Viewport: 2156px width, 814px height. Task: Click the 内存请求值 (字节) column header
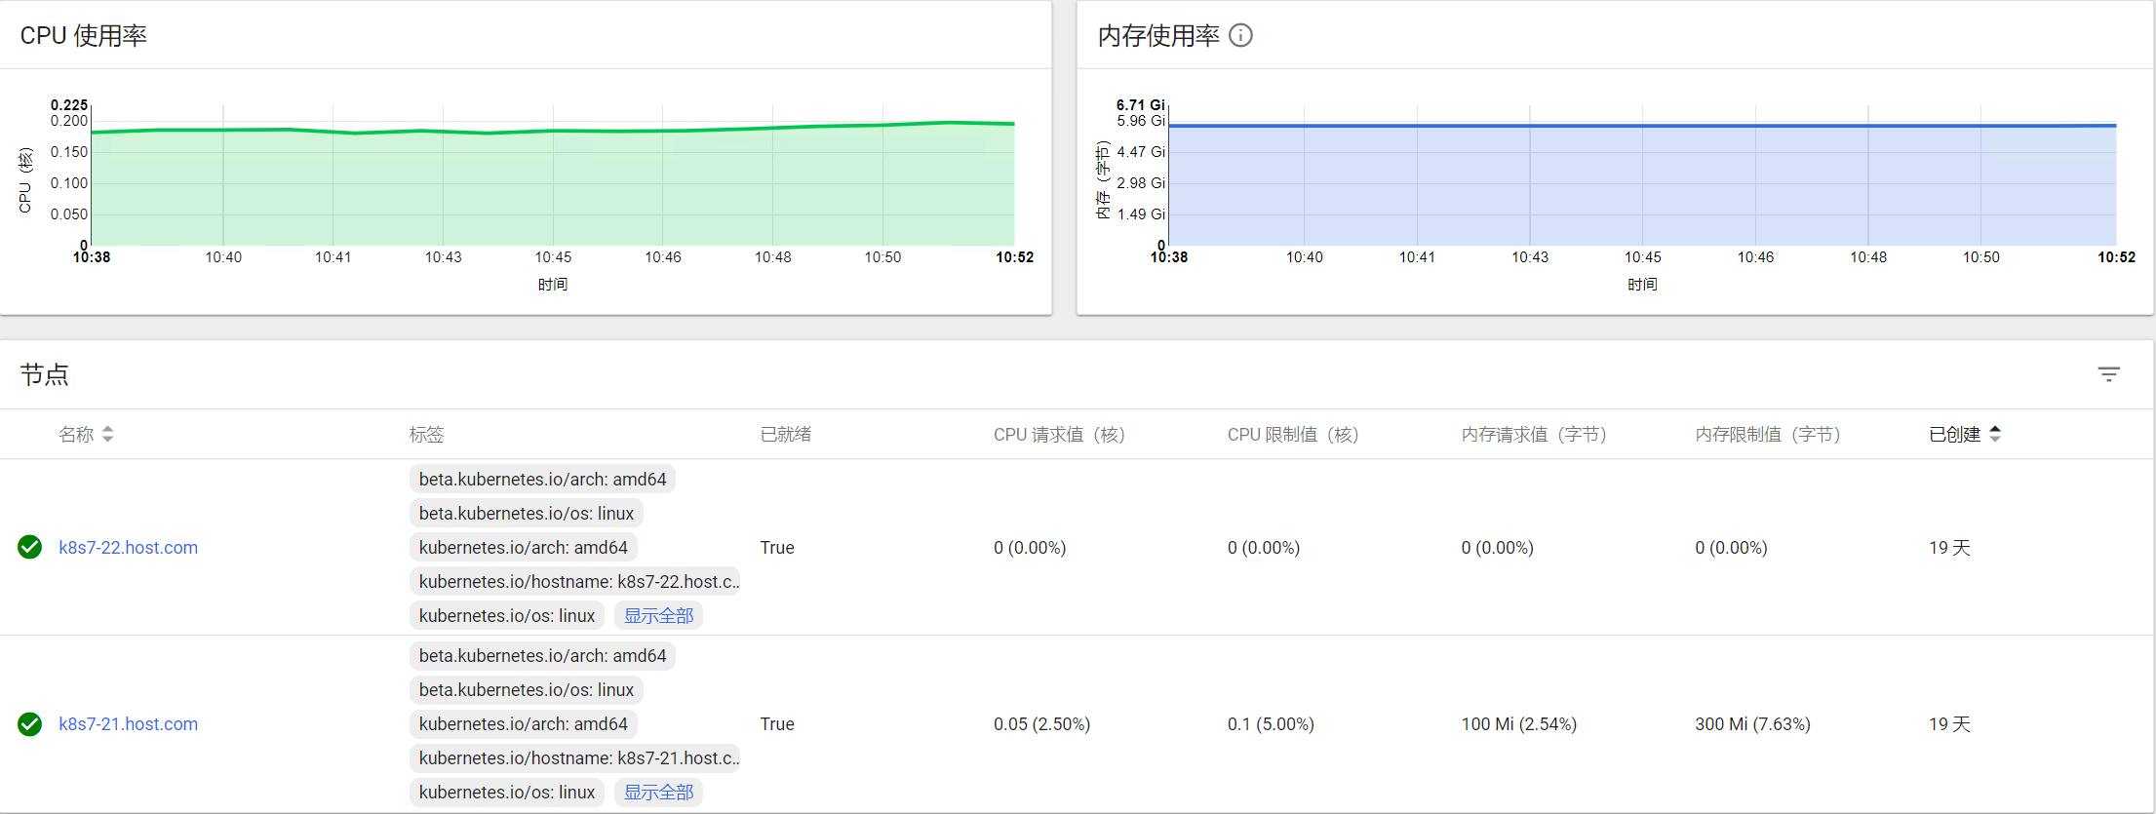point(1533,434)
